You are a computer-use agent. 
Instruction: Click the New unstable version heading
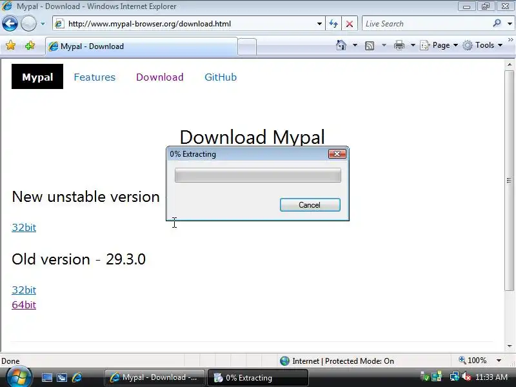tap(86, 197)
